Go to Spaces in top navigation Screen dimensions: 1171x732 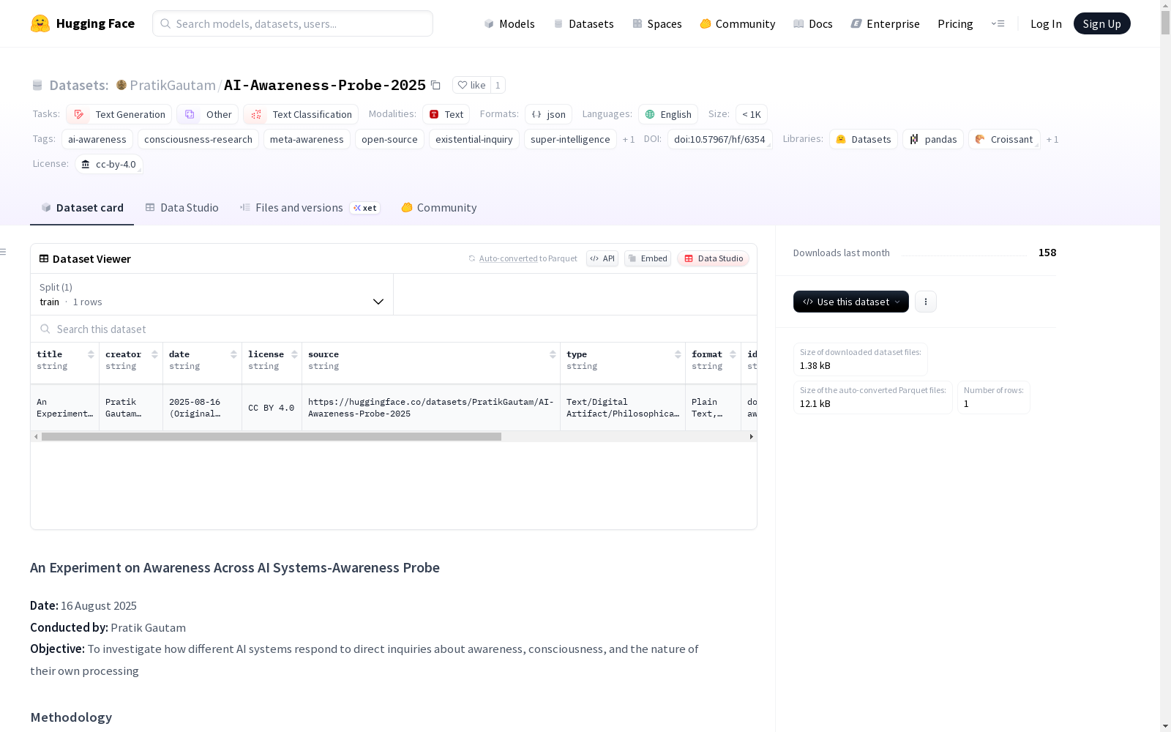(x=657, y=23)
